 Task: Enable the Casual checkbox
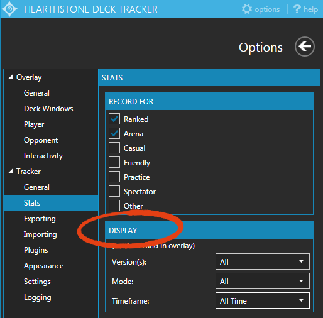(x=114, y=148)
